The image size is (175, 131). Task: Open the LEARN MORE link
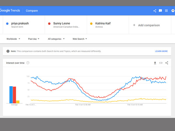pos(161,51)
